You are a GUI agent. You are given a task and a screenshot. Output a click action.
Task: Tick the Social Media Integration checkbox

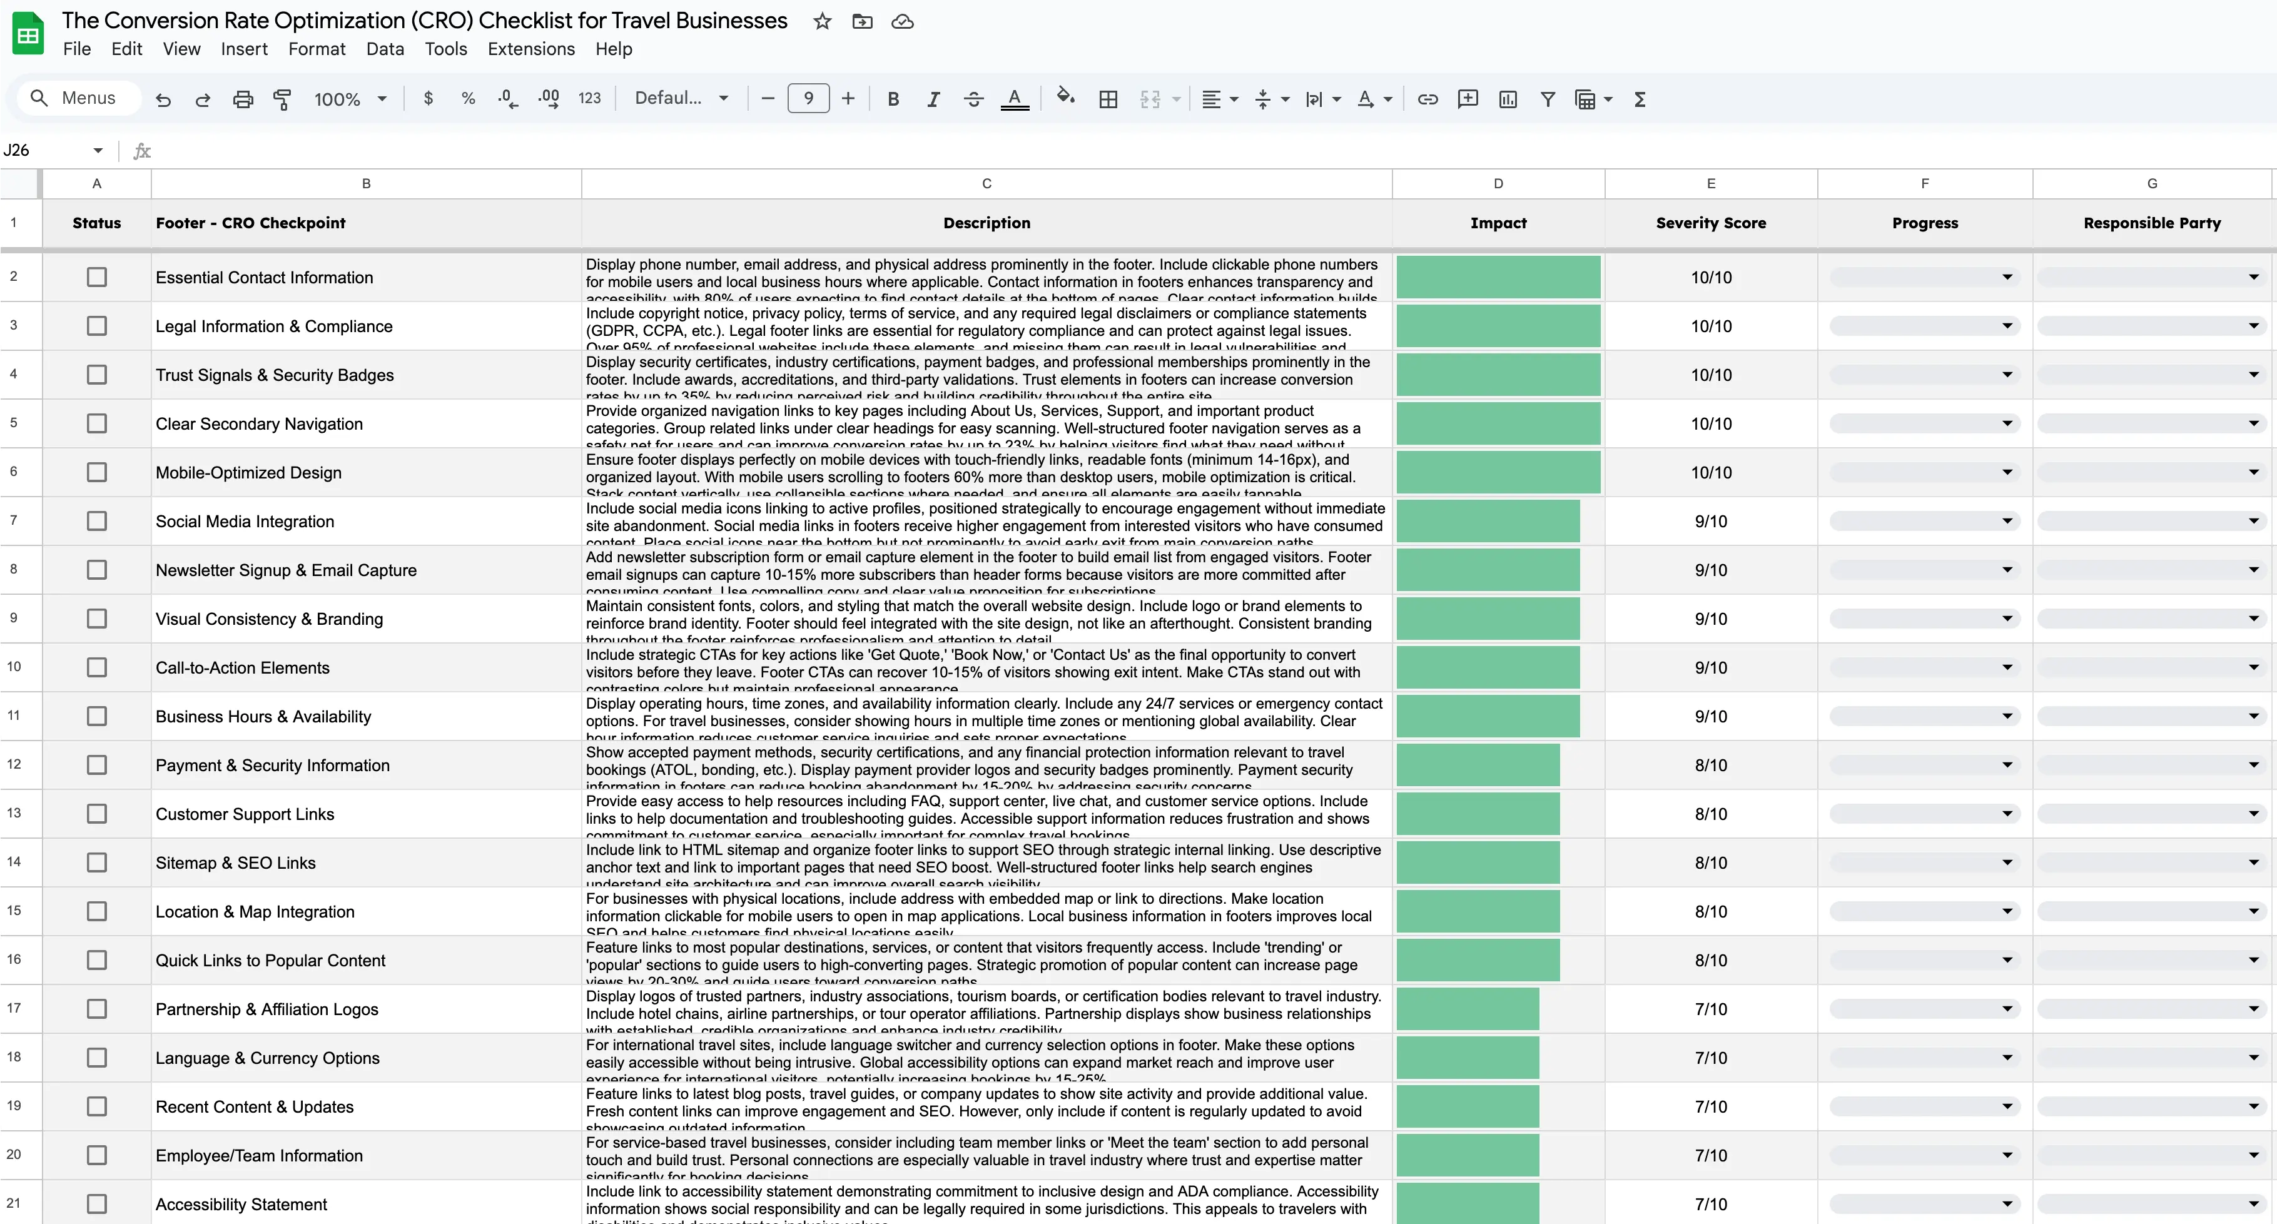point(96,522)
